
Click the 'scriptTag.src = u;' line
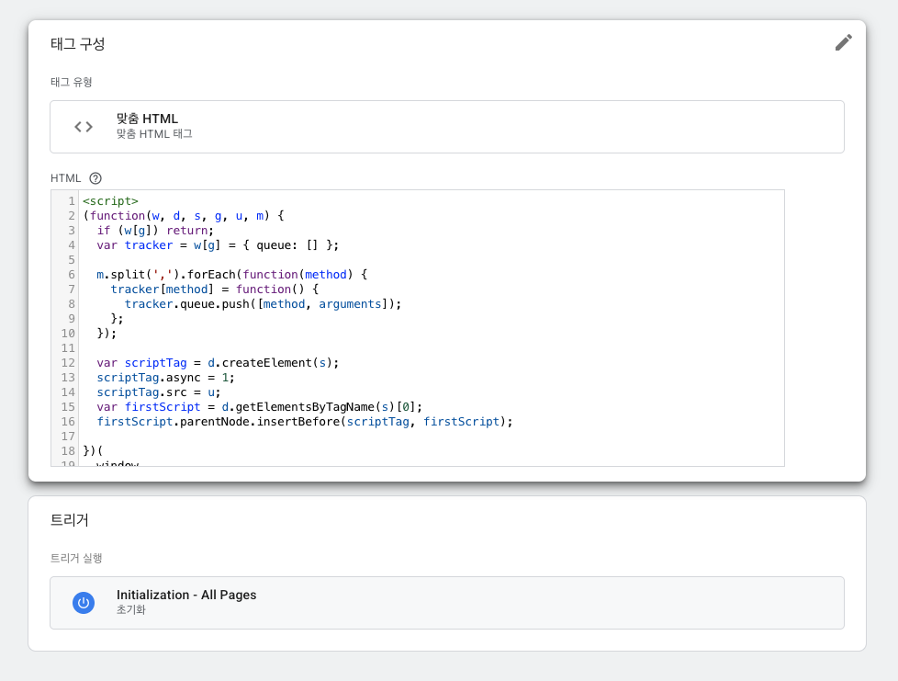tap(159, 392)
